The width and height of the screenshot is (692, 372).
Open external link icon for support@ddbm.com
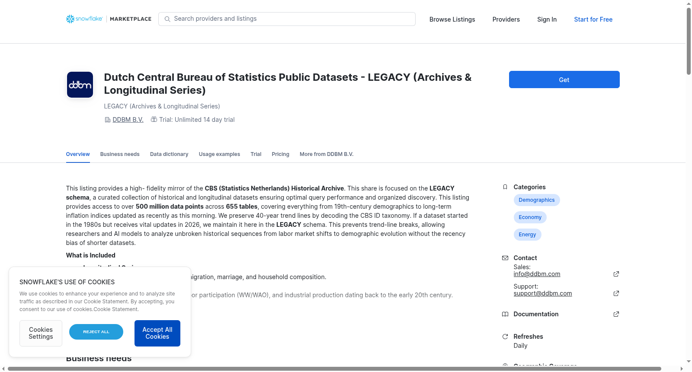pyautogui.click(x=616, y=293)
